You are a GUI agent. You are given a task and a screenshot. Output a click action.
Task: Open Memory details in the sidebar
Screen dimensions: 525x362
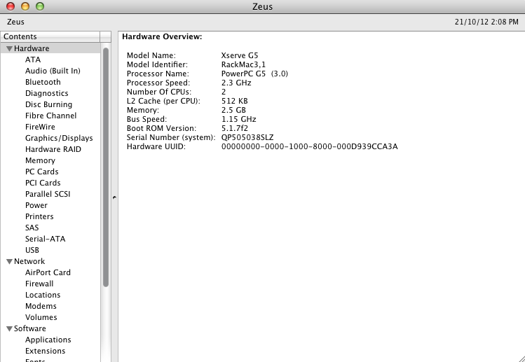tap(40, 160)
